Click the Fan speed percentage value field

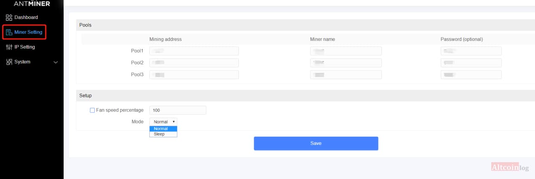click(x=178, y=110)
